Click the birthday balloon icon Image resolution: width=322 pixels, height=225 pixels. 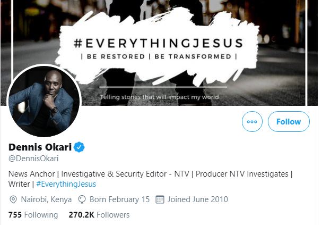82,199
